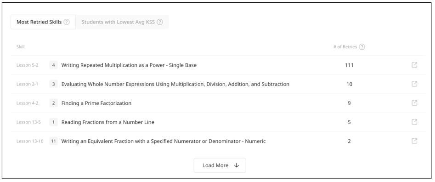Open external link for Writing an Equivalent Fraction

coord(414,141)
